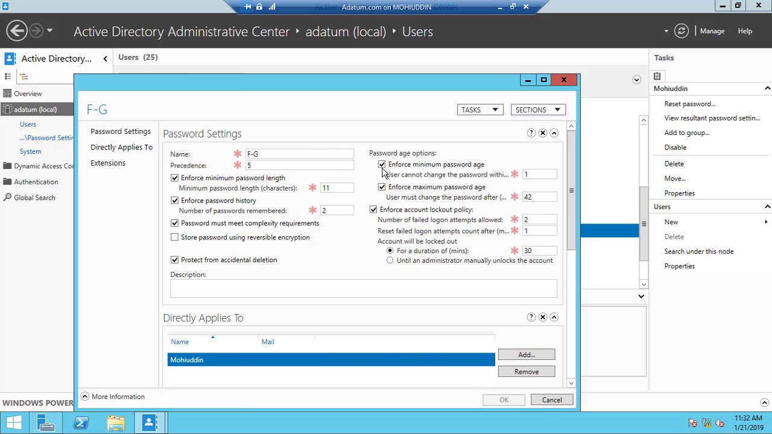This screenshot has height=434, width=772.
Task: Collapse the Users tasks group
Action: point(767,207)
